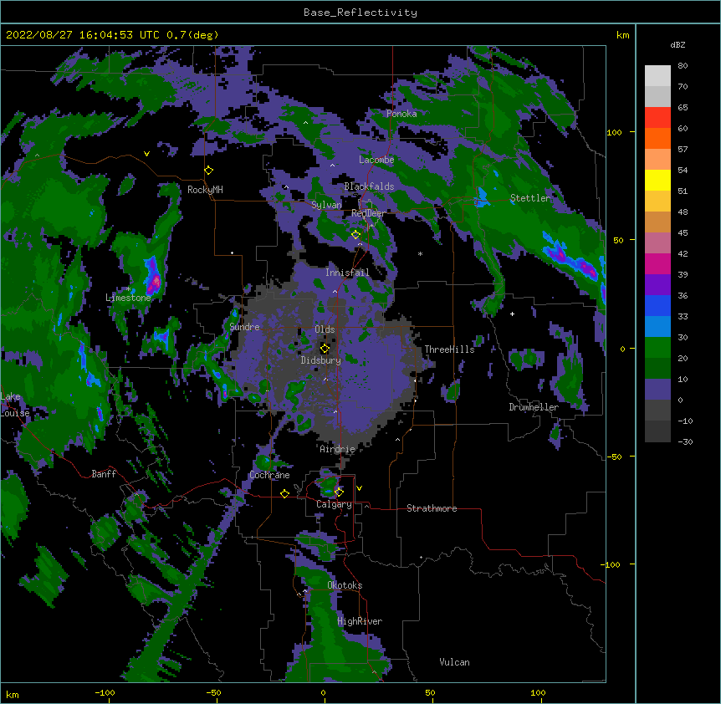The image size is (721, 704).
Task: Click the 100 tick on the vertical km axis
Action: (x=614, y=132)
